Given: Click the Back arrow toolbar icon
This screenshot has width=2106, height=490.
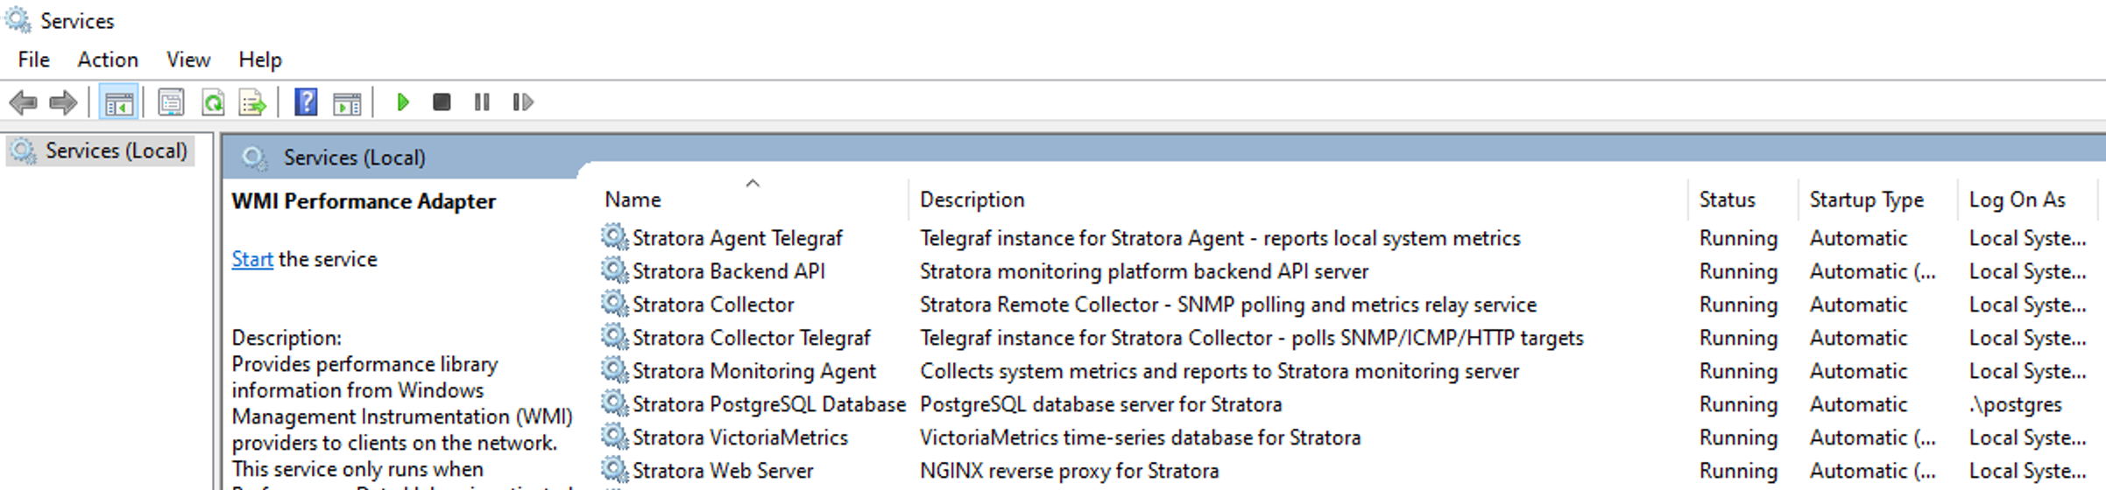Looking at the screenshot, I should point(23,102).
